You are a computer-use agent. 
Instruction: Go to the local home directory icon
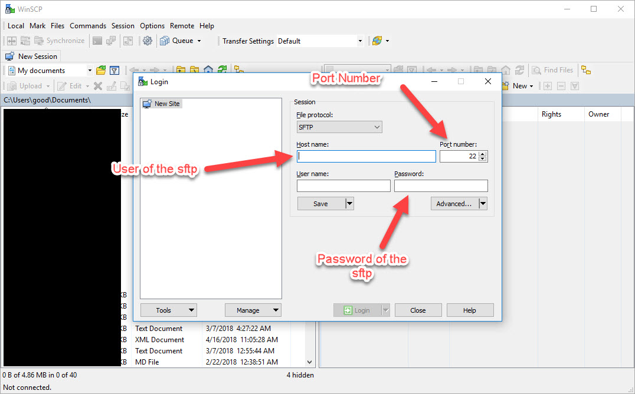click(x=208, y=70)
